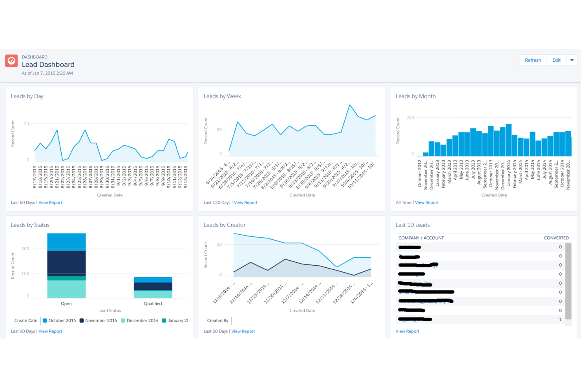Open View Report under Leads by Status
The width and height of the screenshot is (581, 388).
click(x=50, y=331)
